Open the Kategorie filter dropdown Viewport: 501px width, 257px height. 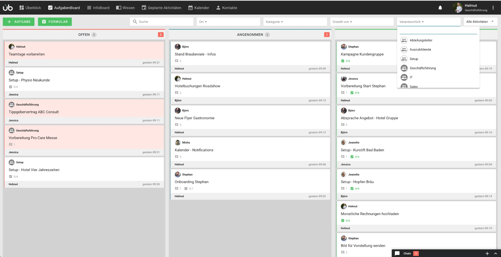click(x=295, y=22)
